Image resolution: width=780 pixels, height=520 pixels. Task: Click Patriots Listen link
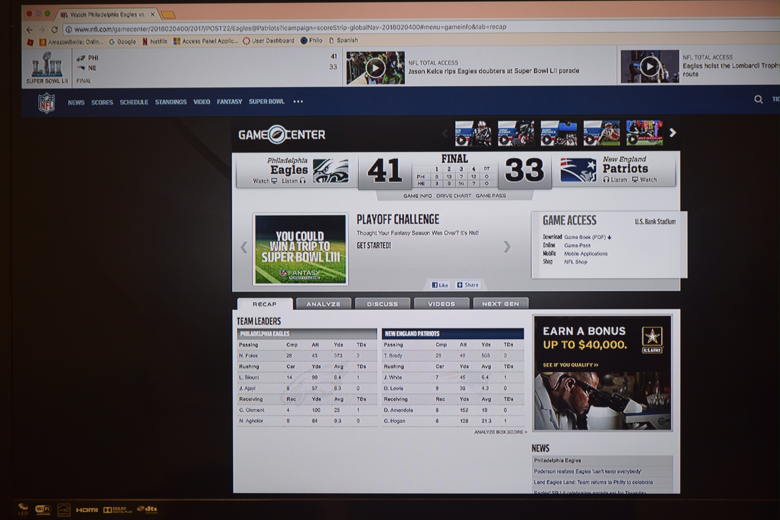pos(615,180)
